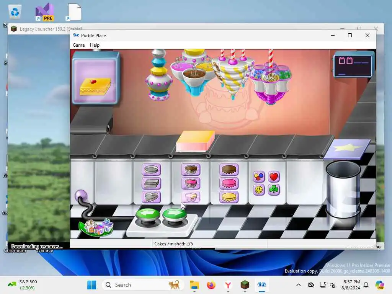Screen dimensions: 392x294
Task: Open the blank file desktop shortcut
Action: pos(73,12)
